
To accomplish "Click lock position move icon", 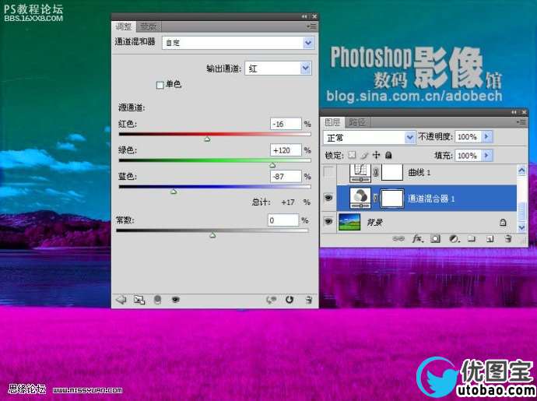I will [376, 155].
